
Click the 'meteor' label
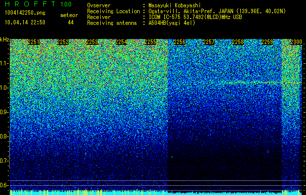coord(69,15)
